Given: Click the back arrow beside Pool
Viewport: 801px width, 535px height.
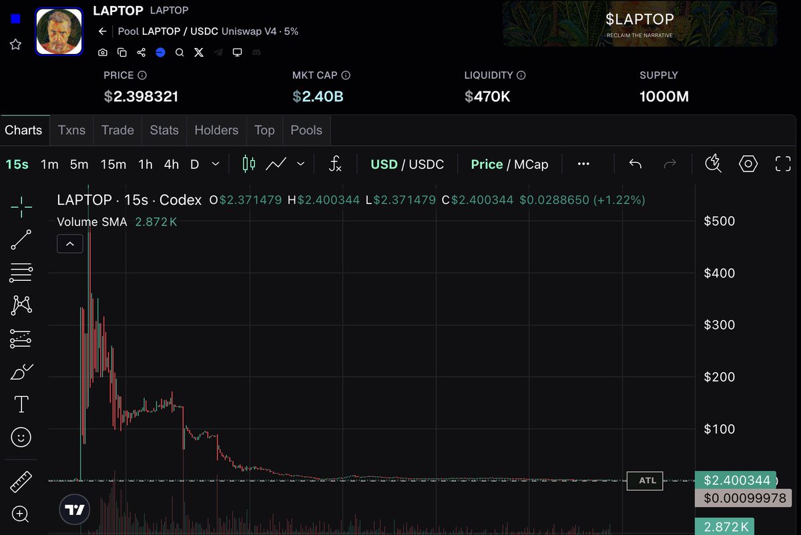Looking at the screenshot, I should click(103, 31).
